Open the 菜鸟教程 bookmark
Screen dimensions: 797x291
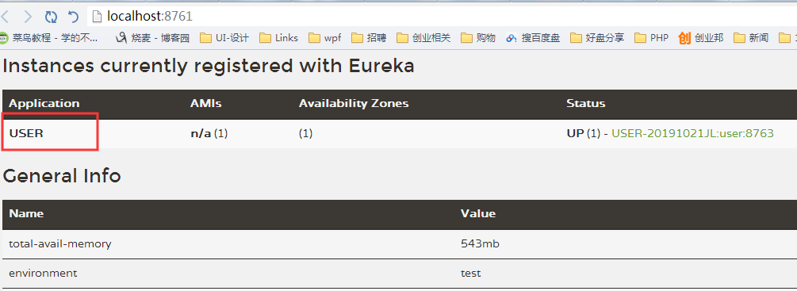(x=49, y=37)
